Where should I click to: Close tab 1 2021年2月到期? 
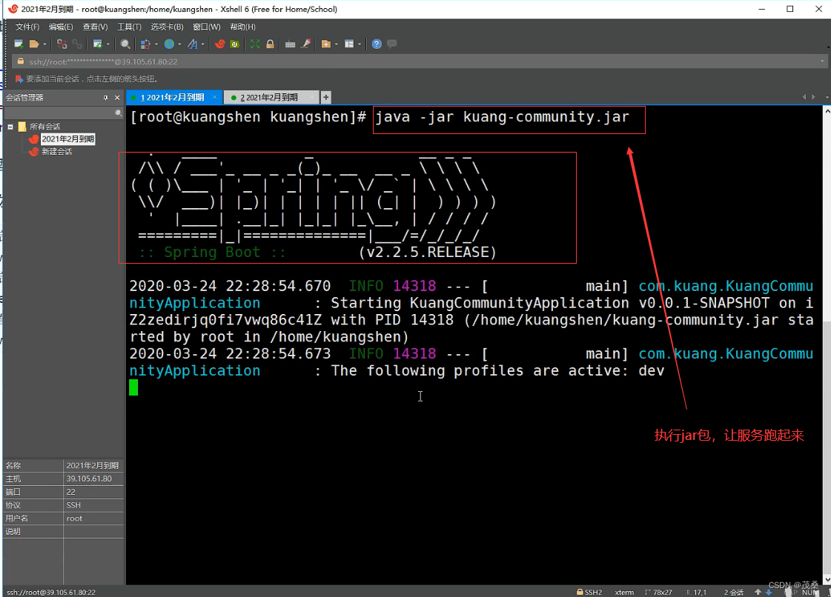click(215, 97)
